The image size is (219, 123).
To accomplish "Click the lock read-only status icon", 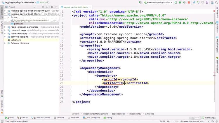I will tap(208, 122).
